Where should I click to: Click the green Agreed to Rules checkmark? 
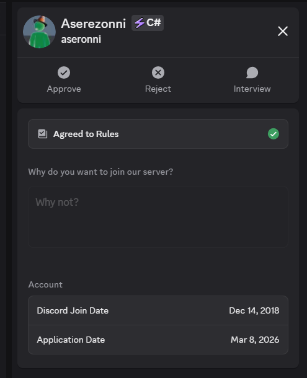pos(274,134)
